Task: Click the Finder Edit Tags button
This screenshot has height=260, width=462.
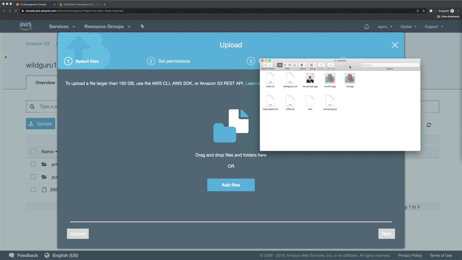Action: click(331, 65)
